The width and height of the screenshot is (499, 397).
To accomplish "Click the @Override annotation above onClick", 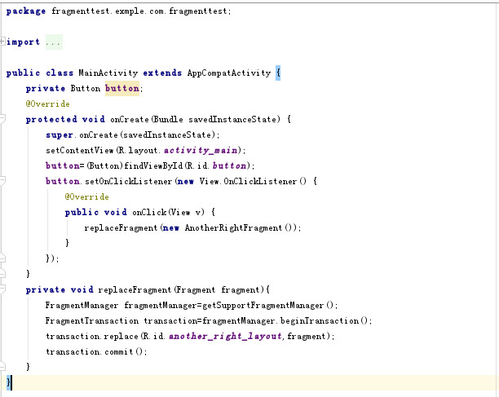I will pos(87,196).
